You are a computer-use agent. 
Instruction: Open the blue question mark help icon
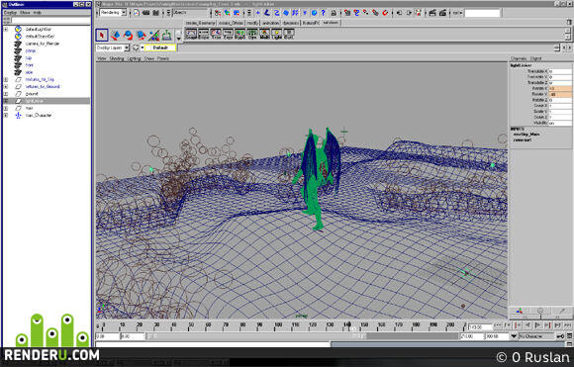tap(324, 13)
